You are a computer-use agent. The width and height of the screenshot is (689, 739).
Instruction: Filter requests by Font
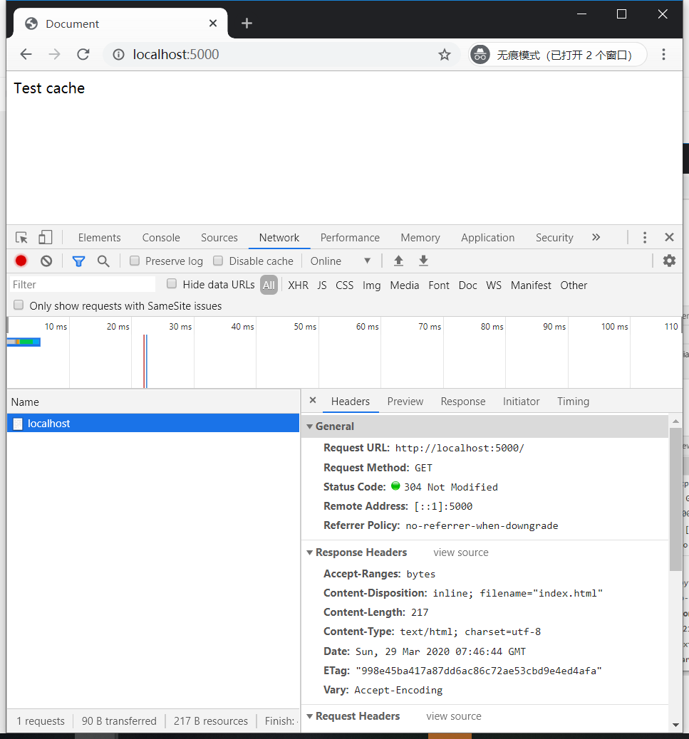(439, 285)
